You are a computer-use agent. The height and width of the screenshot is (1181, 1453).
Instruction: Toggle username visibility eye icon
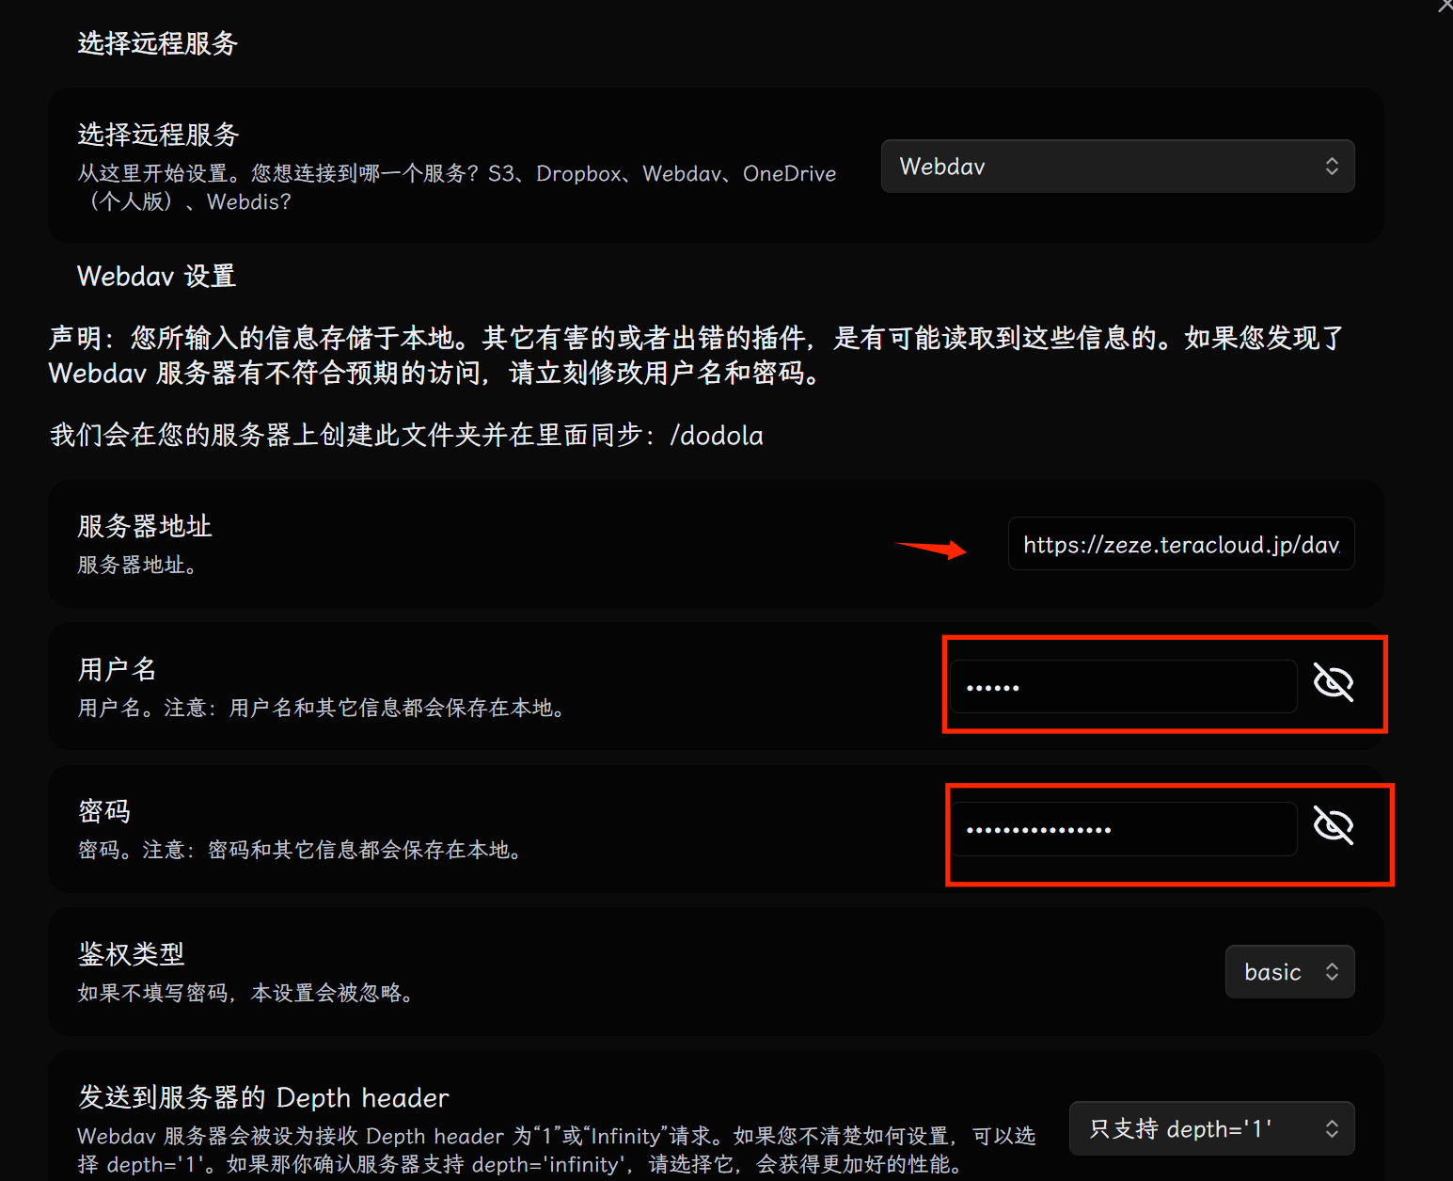(x=1333, y=683)
